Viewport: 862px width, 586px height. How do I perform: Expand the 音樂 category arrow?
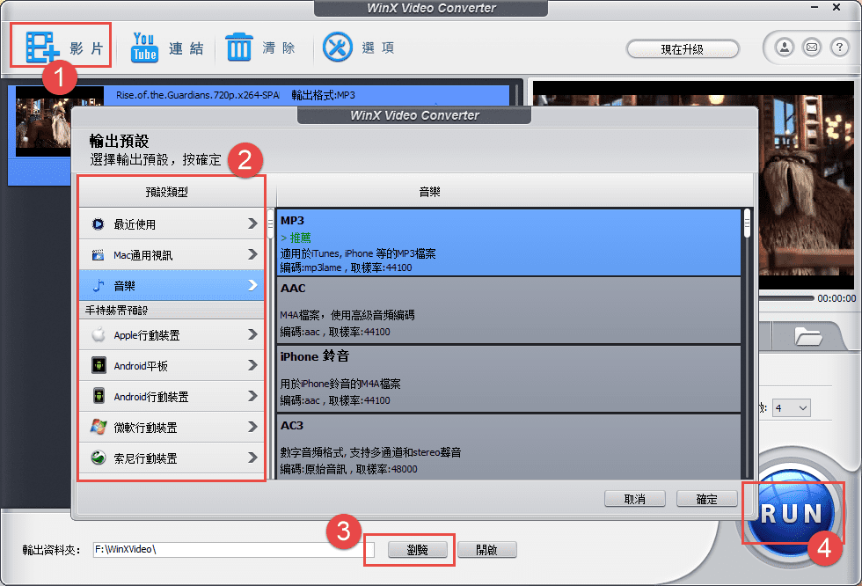point(252,285)
